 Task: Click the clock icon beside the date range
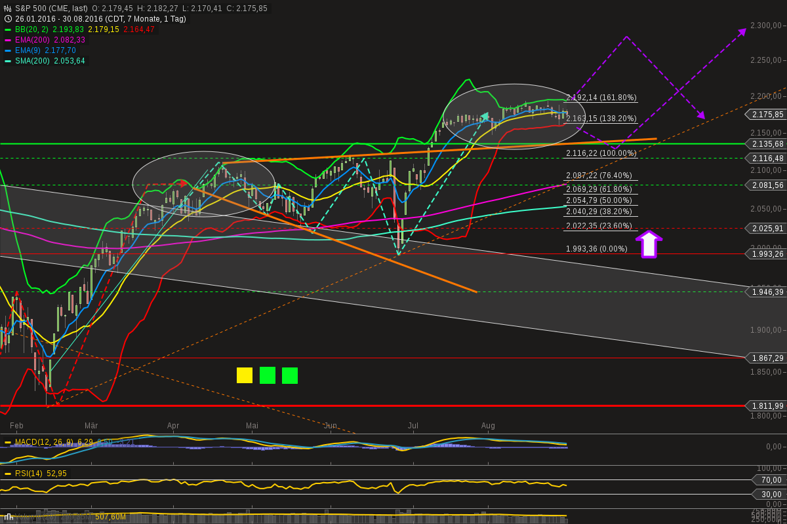8,19
